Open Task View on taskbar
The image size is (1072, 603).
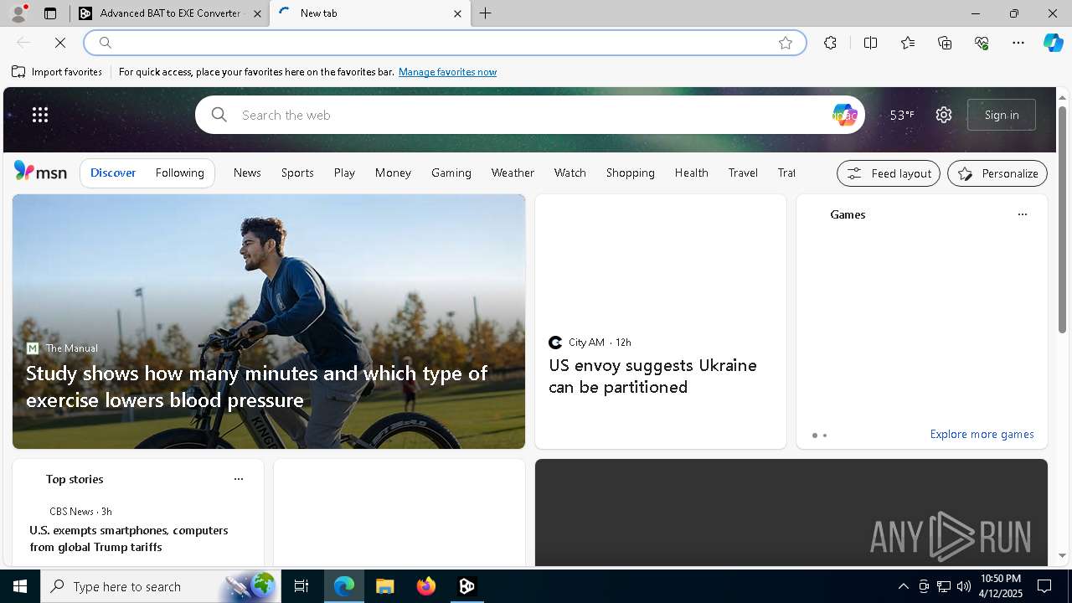[x=301, y=586]
